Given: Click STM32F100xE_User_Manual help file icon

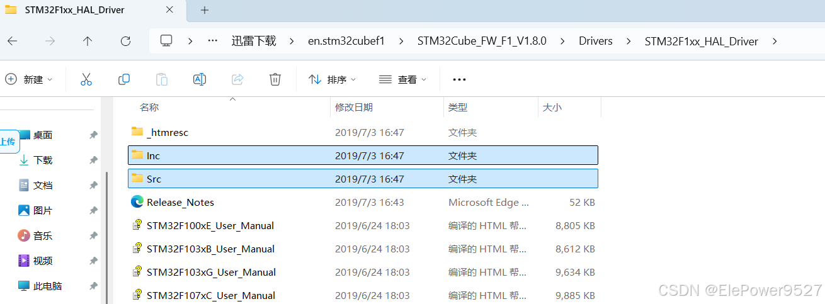Looking at the screenshot, I should click(137, 225).
